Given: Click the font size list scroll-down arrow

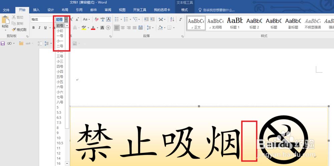Looking at the screenshot, I should pos(67,163).
